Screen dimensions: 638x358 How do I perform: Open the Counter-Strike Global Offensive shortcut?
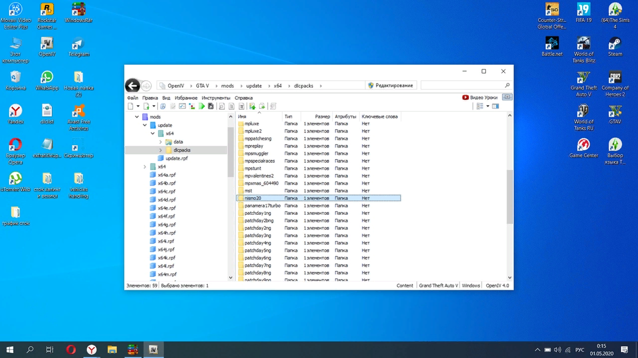552,16
